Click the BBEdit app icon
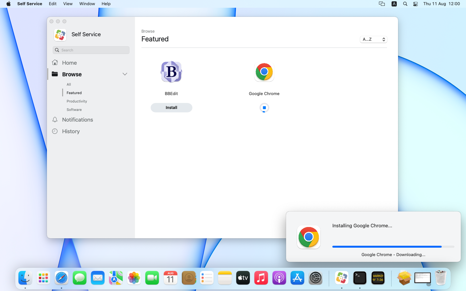The image size is (466, 291). tap(171, 72)
